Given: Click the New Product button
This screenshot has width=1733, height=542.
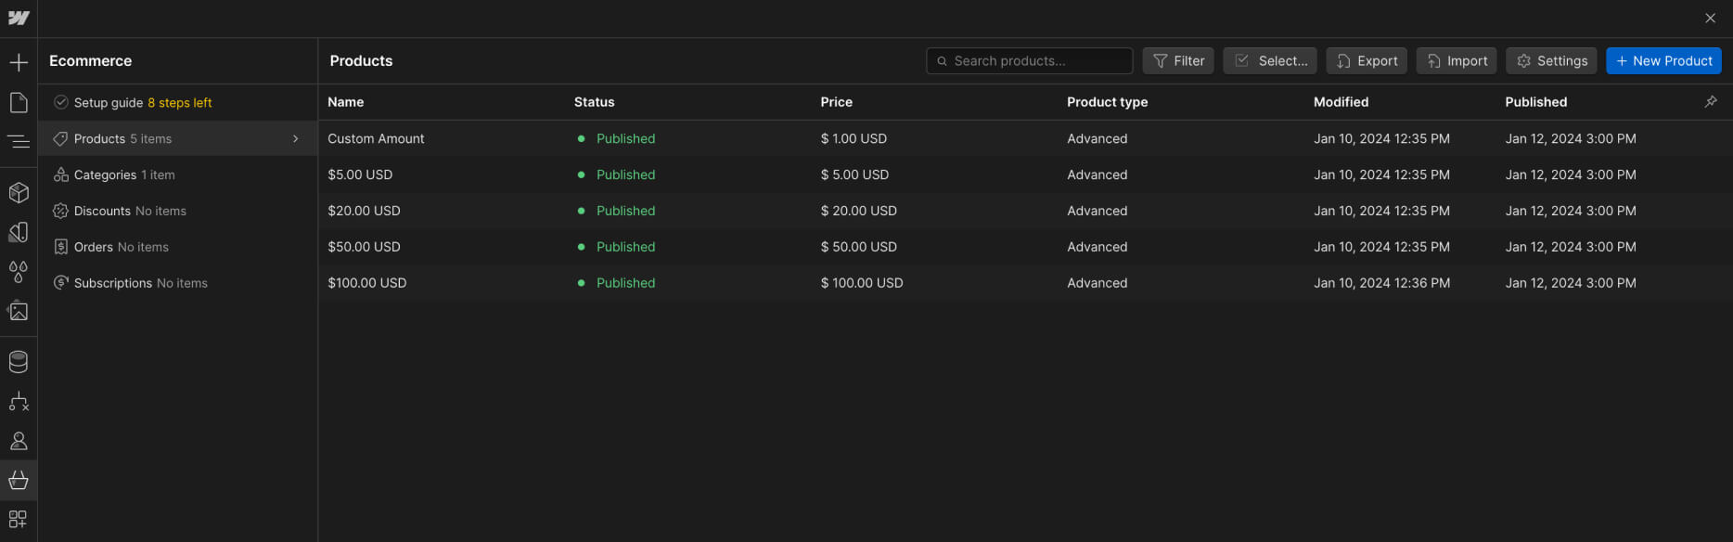Looking at the screenshot, I should coord(1663,61).
